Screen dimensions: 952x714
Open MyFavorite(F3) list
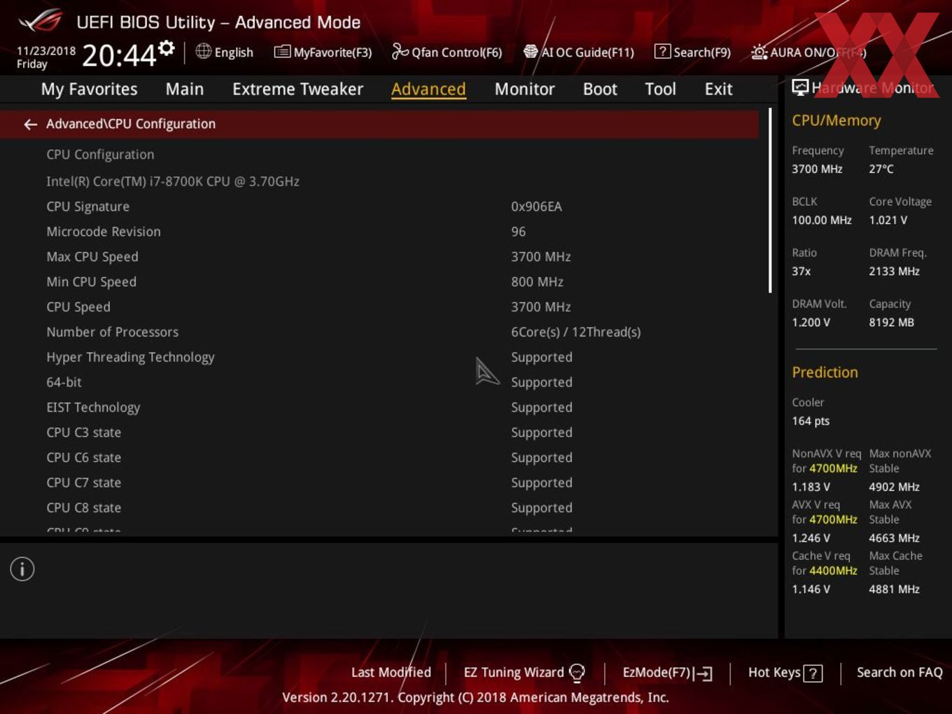point(323,52)
